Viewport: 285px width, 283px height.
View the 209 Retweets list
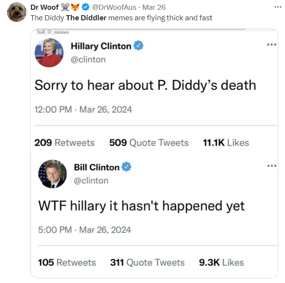(65, 142)
